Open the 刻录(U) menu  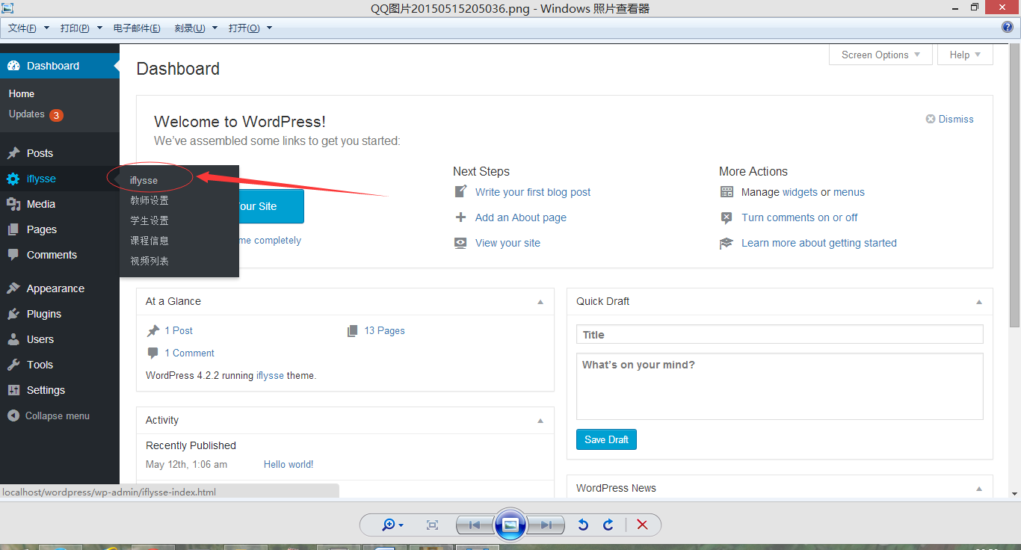pos(196,28)
